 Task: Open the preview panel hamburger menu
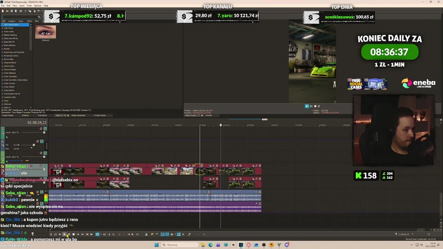pos(319,106)
